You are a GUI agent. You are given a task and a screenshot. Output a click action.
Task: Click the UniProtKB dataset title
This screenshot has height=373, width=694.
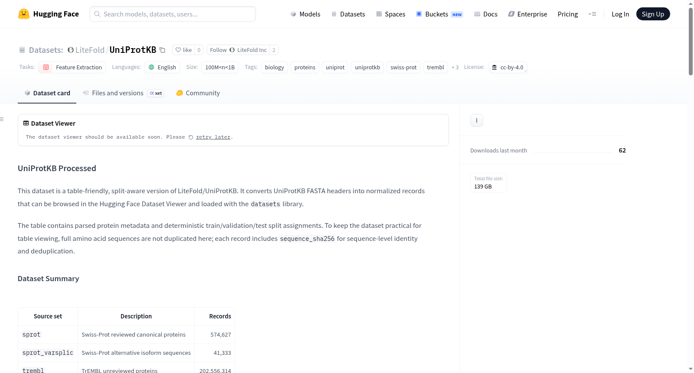[x=133, y=50]
